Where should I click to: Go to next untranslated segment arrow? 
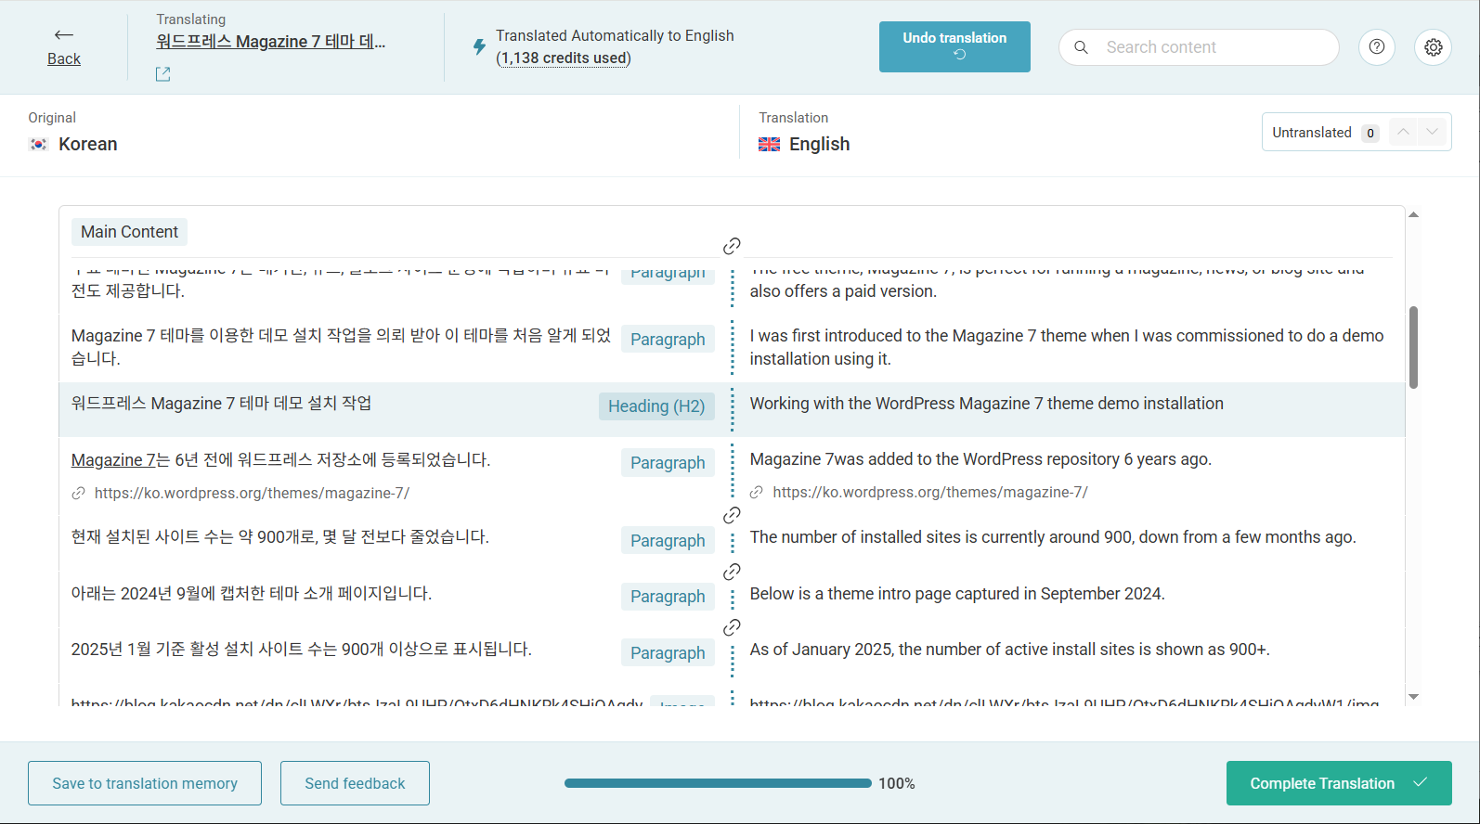click(x=1433, y=132)
